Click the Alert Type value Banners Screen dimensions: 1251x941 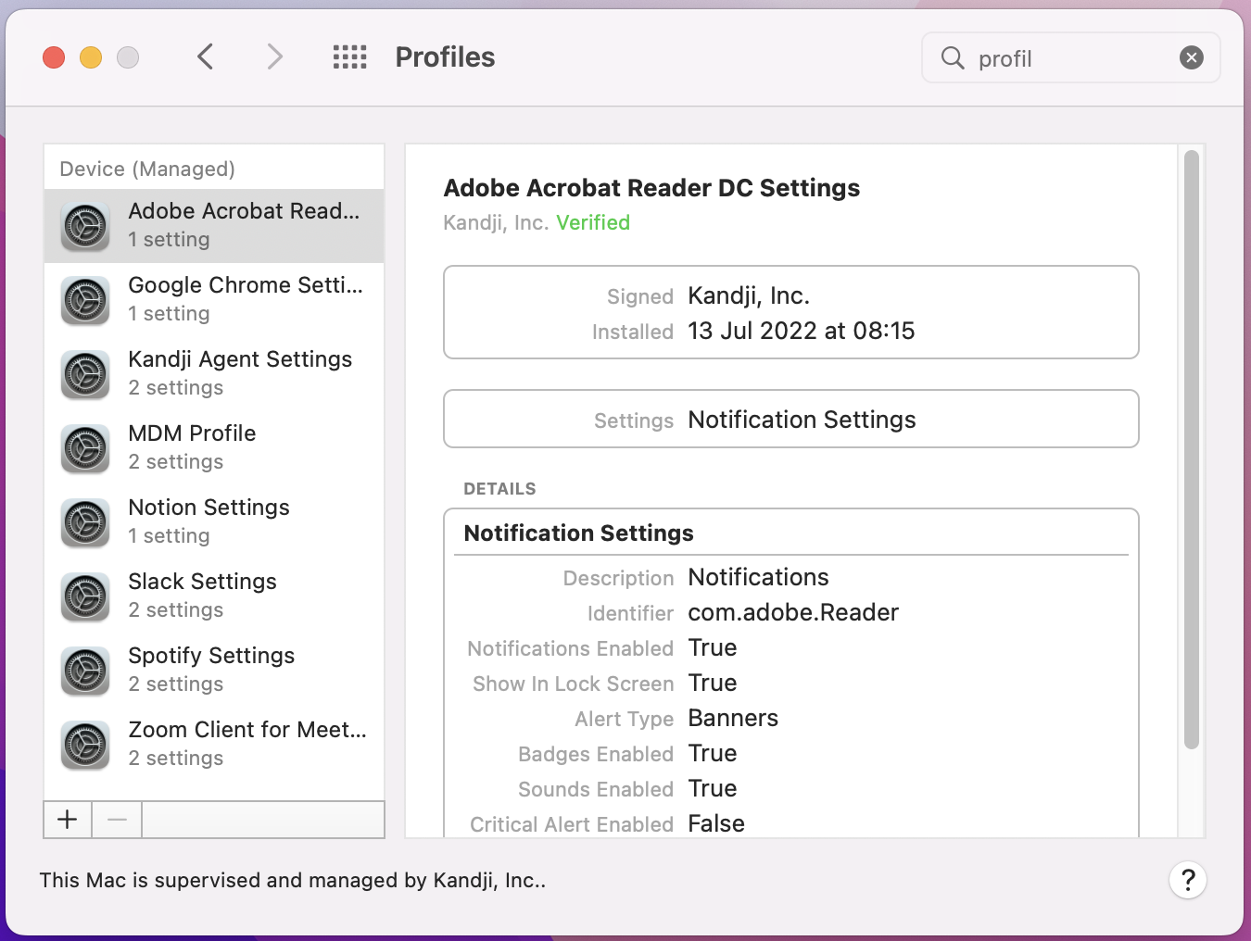click(733, 718)
